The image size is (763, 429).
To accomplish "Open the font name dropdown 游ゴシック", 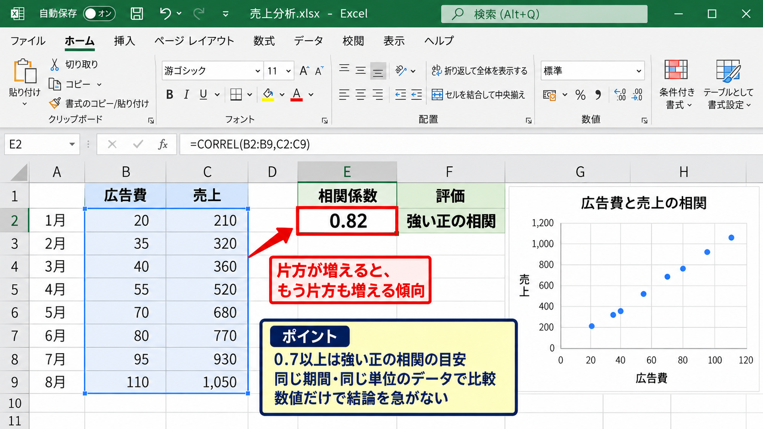I will point(257,71).
